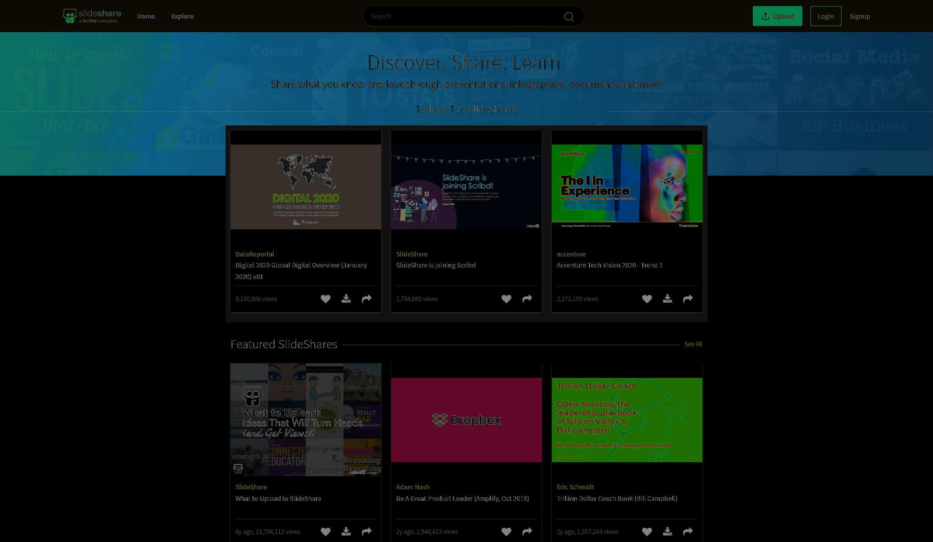933x542 pixels.
Task: Open Adam Nash author profile
Action: tap(412, 487)
